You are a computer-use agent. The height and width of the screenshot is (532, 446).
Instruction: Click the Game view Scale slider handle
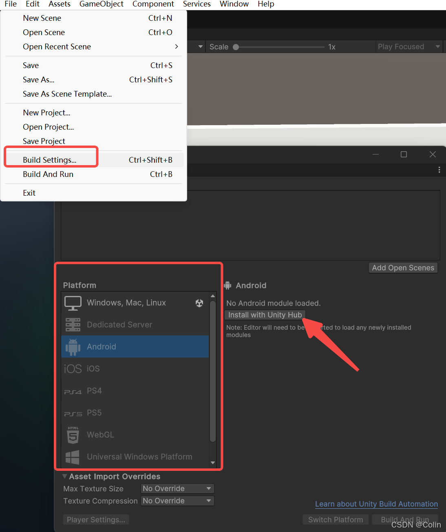[236, 47]
